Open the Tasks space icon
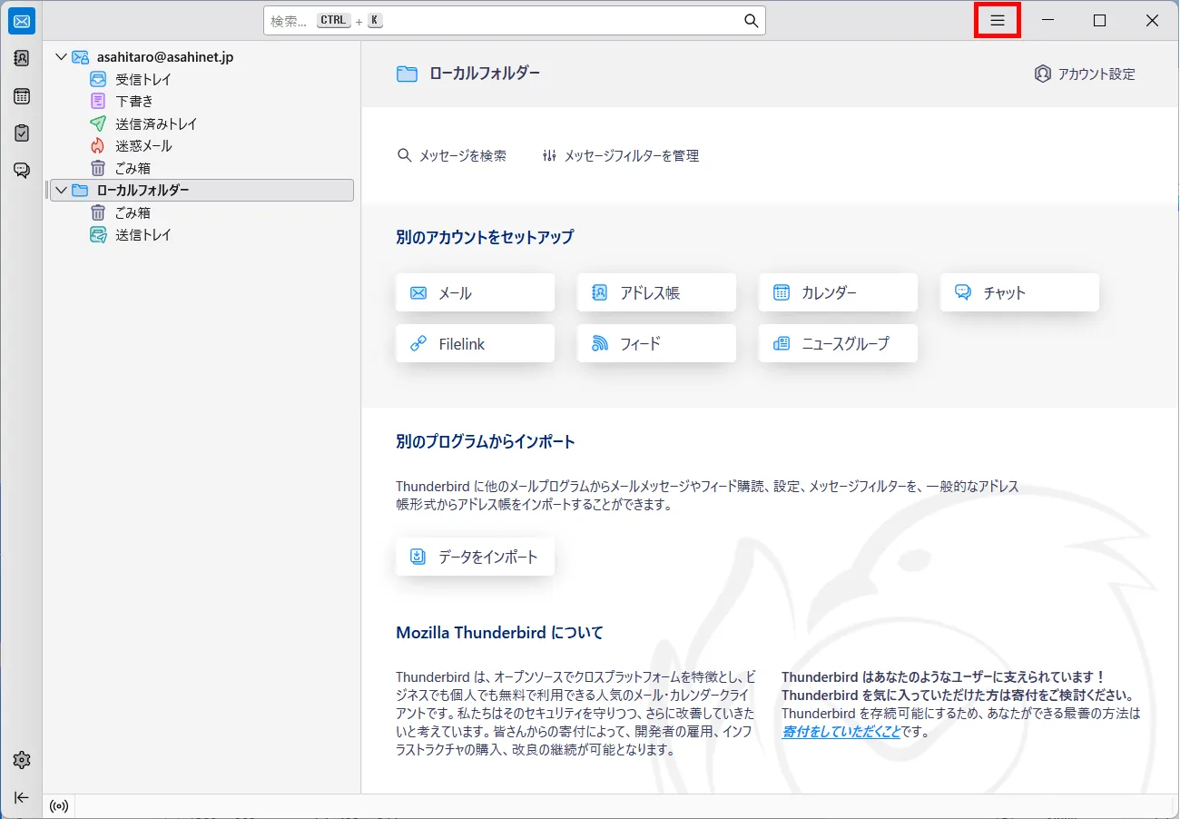This screenshot has width=1180, height=819. (22, 133)
